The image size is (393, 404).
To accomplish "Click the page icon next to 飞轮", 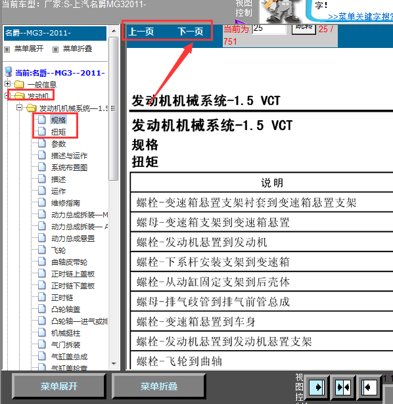I will [x=42, y=250].
